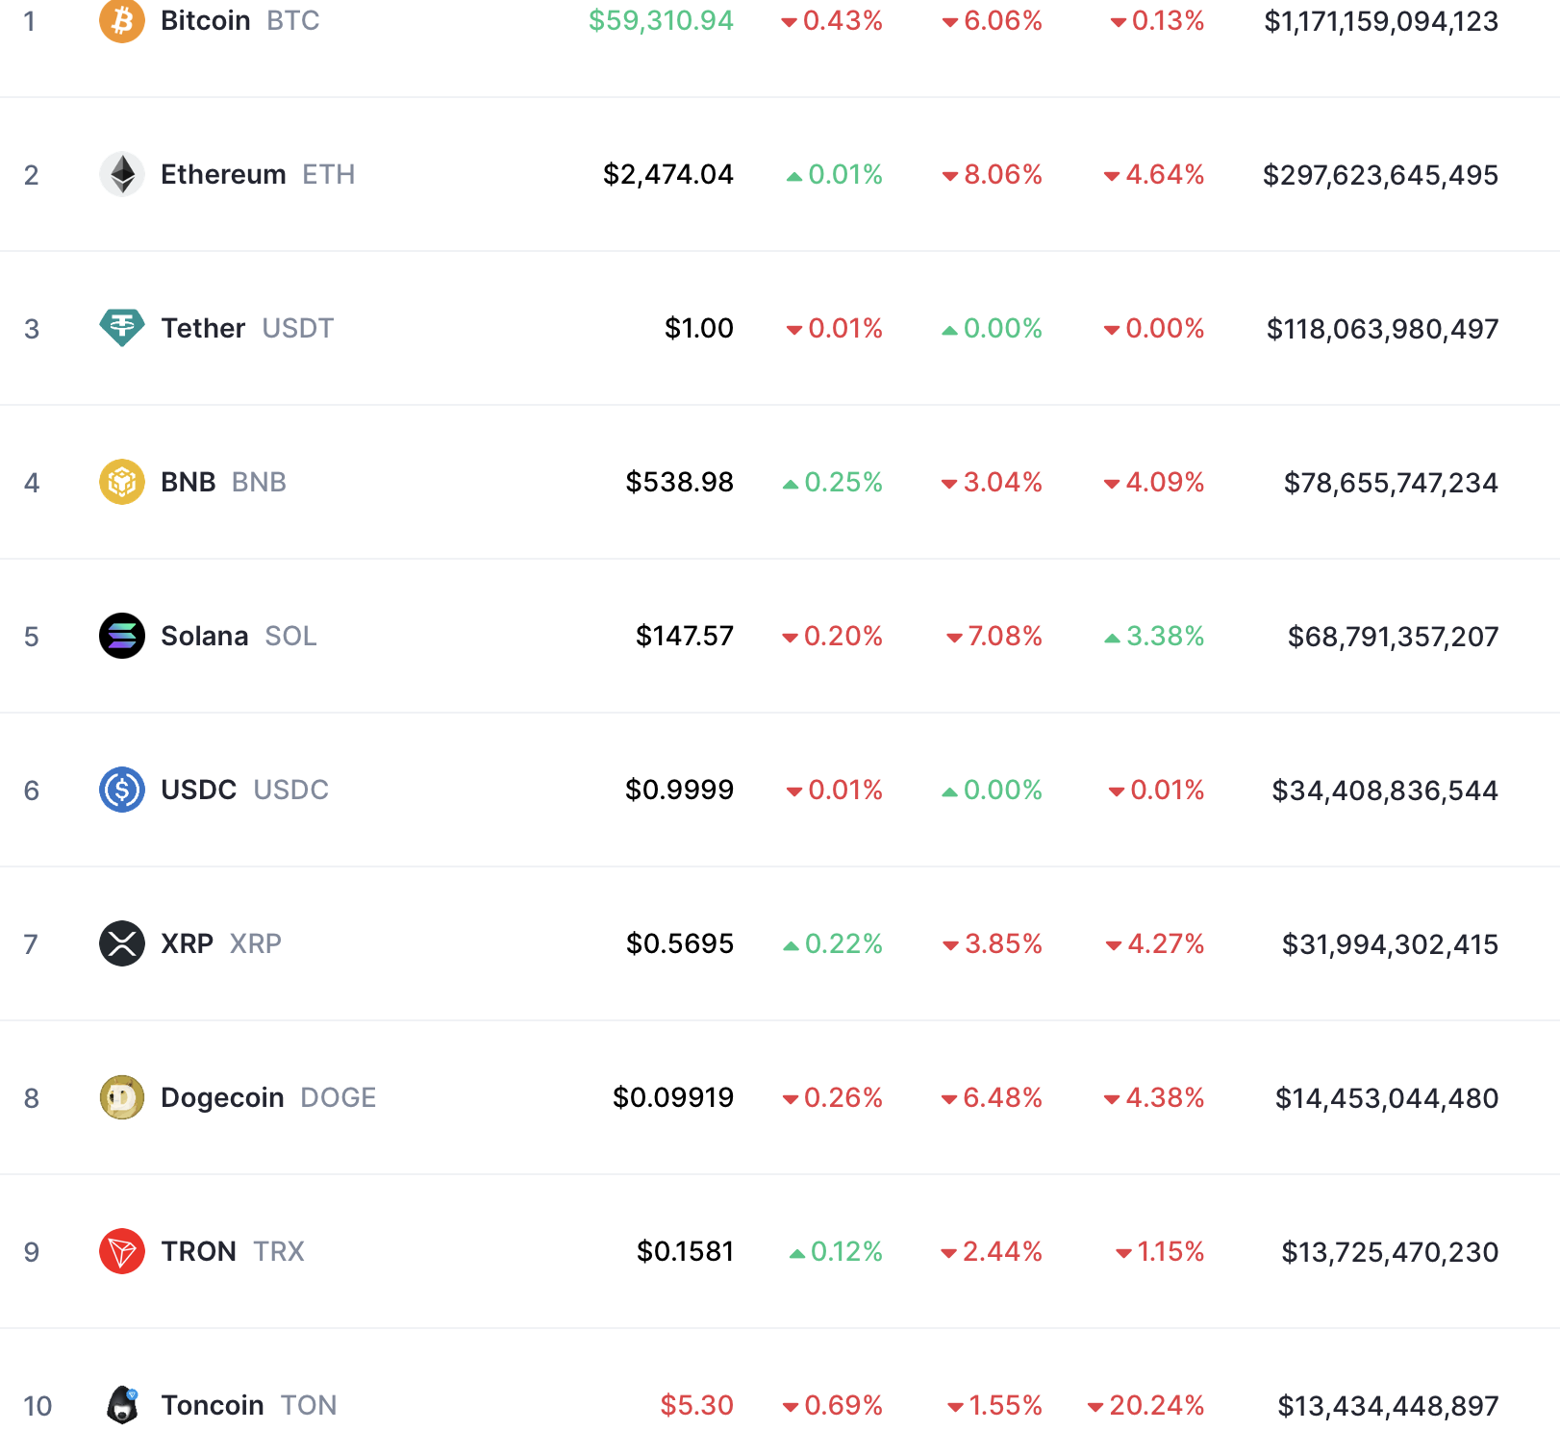Click the TRX ticker symbol
Screen dimensions: 1560x1431
click(279, 1251)
